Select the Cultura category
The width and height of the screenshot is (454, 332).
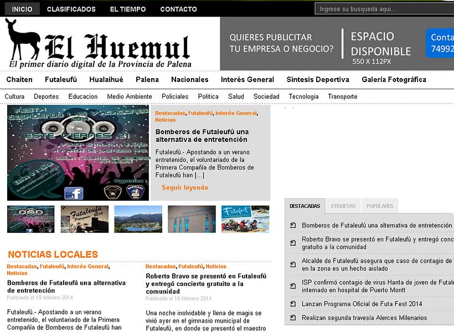[x=14, y=96]
